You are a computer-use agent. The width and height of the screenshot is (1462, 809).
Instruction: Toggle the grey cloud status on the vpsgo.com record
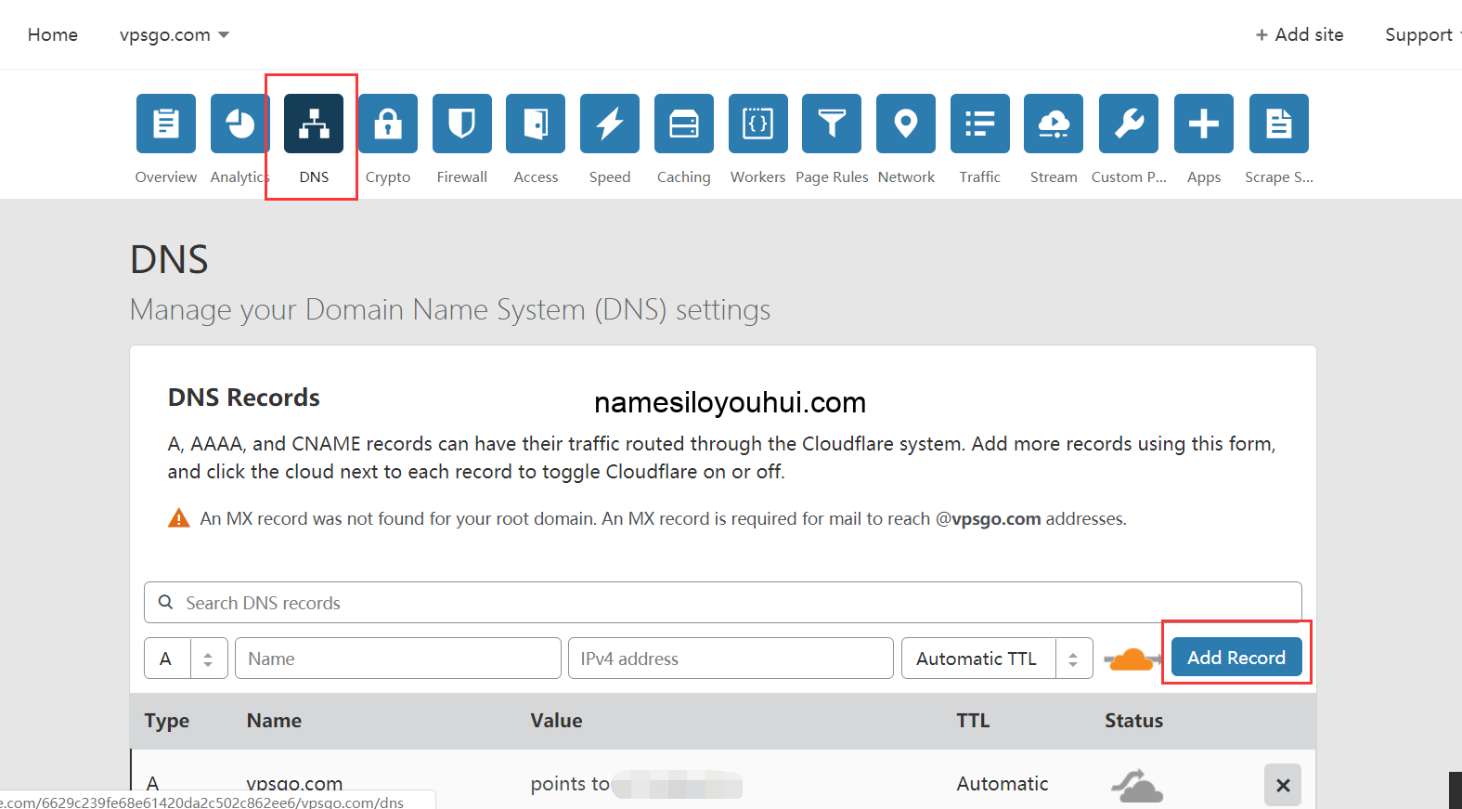[1137, 786]
